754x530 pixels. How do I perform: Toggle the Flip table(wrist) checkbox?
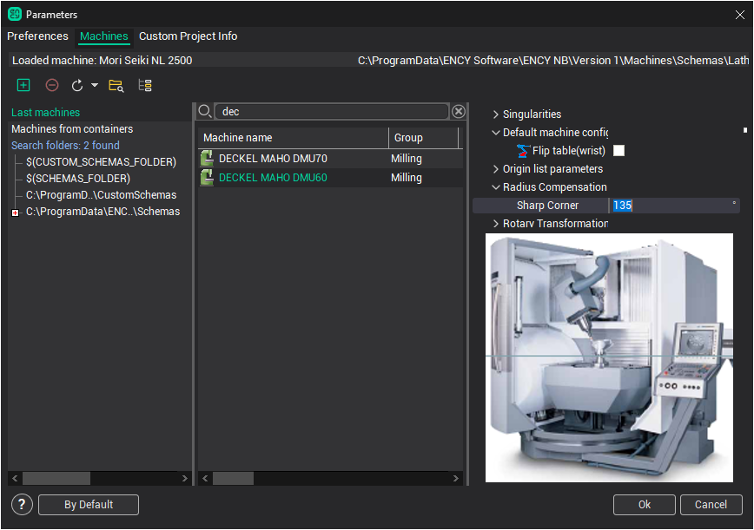[619, 151]
